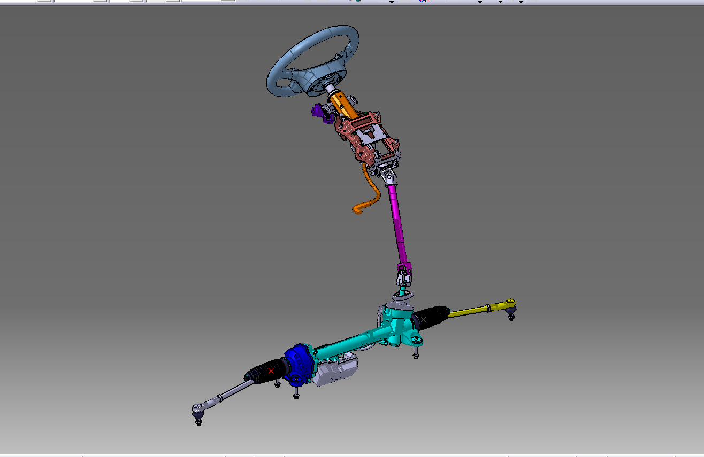Pick the silver motor unit under the rack
Screen dimensions: 704x457
[x=336, y=369]
